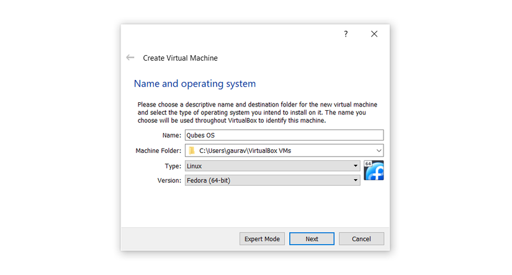Click the descriptive paragraph starting Please choose
Image resolution: width=512 pixels, height=275 pixels.
(258, 112)
